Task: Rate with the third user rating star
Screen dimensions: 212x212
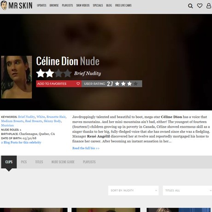Action: 130,84
